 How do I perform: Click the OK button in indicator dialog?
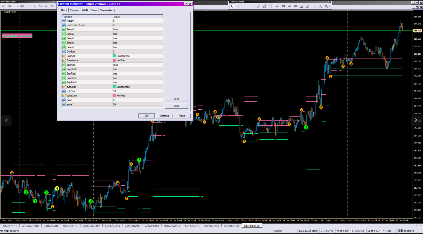click(x=147, y=116)
